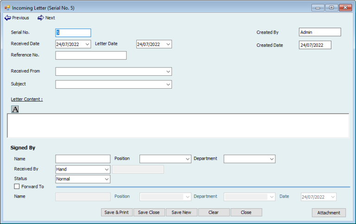The height and width of the screenshot is (224, 356).
Task: Open the Attachment button
Action: pyautogui.click(x=329, y=213)
